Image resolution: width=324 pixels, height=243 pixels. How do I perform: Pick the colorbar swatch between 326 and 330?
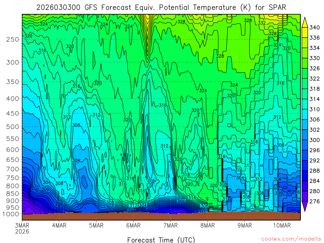[x=305, y=63]
